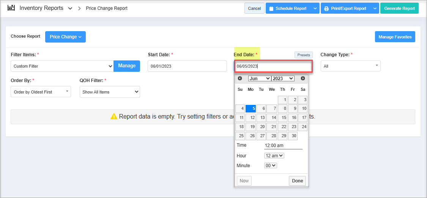Click Done in the date picker
Viewport: 427px width, 198px height.
pos(297,181)
